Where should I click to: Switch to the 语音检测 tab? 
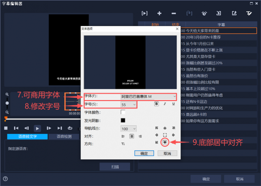coord(64,136)
